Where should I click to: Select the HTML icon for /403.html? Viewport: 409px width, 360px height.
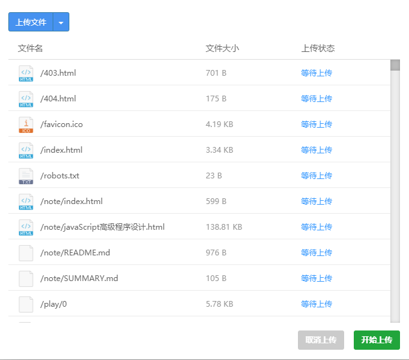tap(26, 73)
